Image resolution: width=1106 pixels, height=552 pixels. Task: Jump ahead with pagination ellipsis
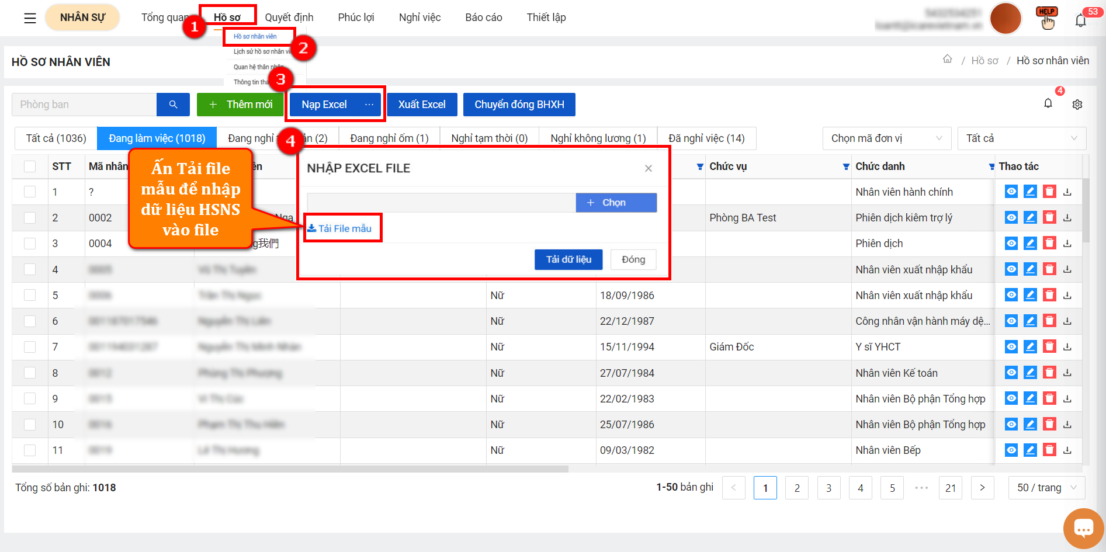(x=921, y=488)
